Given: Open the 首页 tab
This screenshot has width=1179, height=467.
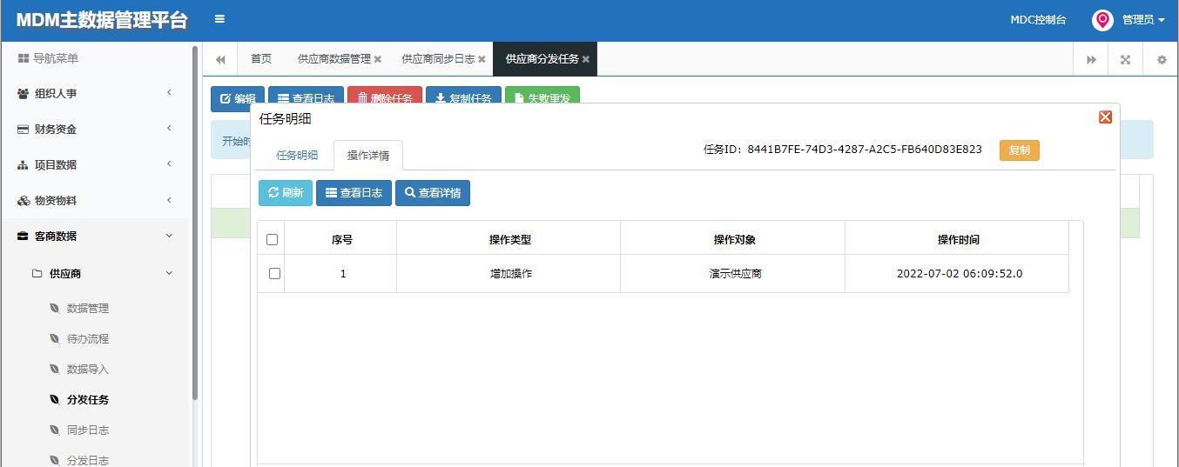Looking at the screenshot, I should point(261,59).
